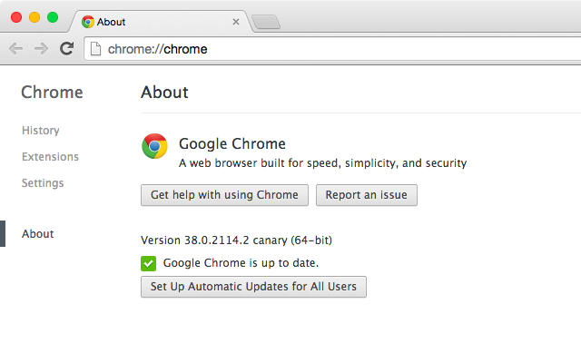Open Extensions from the sidebar
The image size is (581, 363).
(x=50, y=157)
